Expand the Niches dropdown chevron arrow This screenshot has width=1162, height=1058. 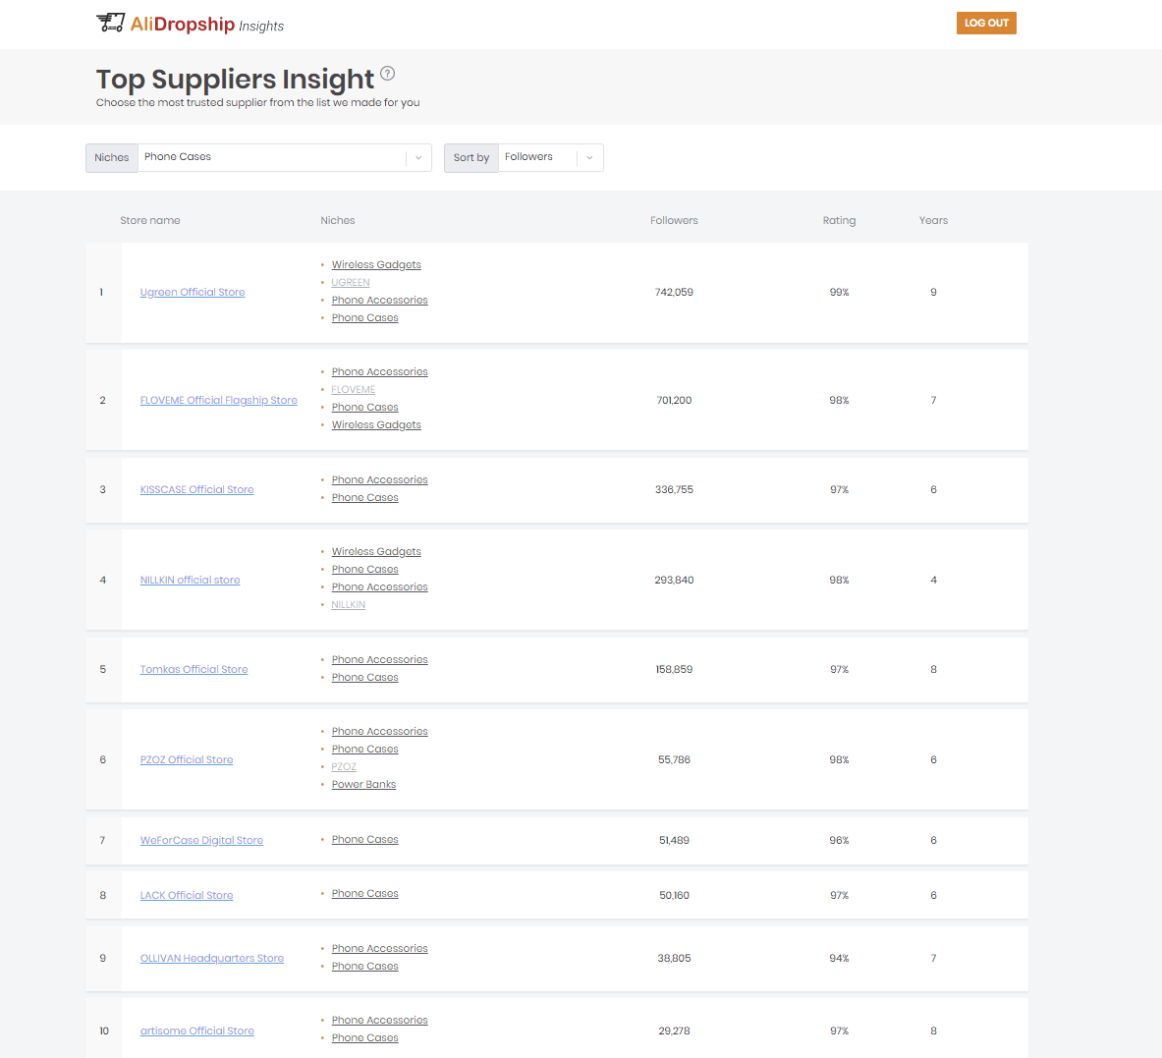(418, 157)
